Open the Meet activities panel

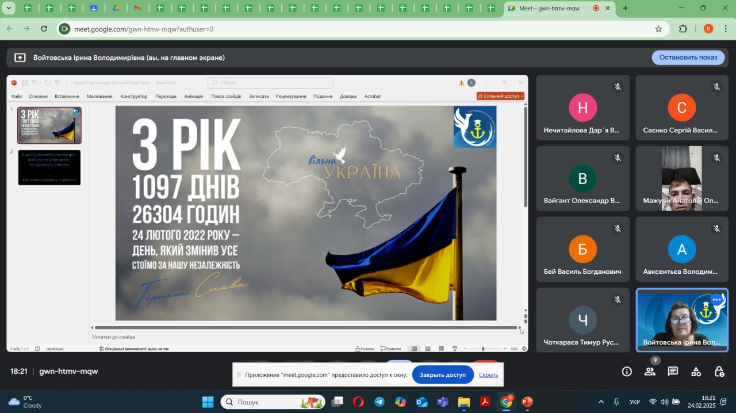[x=696, y=372]
